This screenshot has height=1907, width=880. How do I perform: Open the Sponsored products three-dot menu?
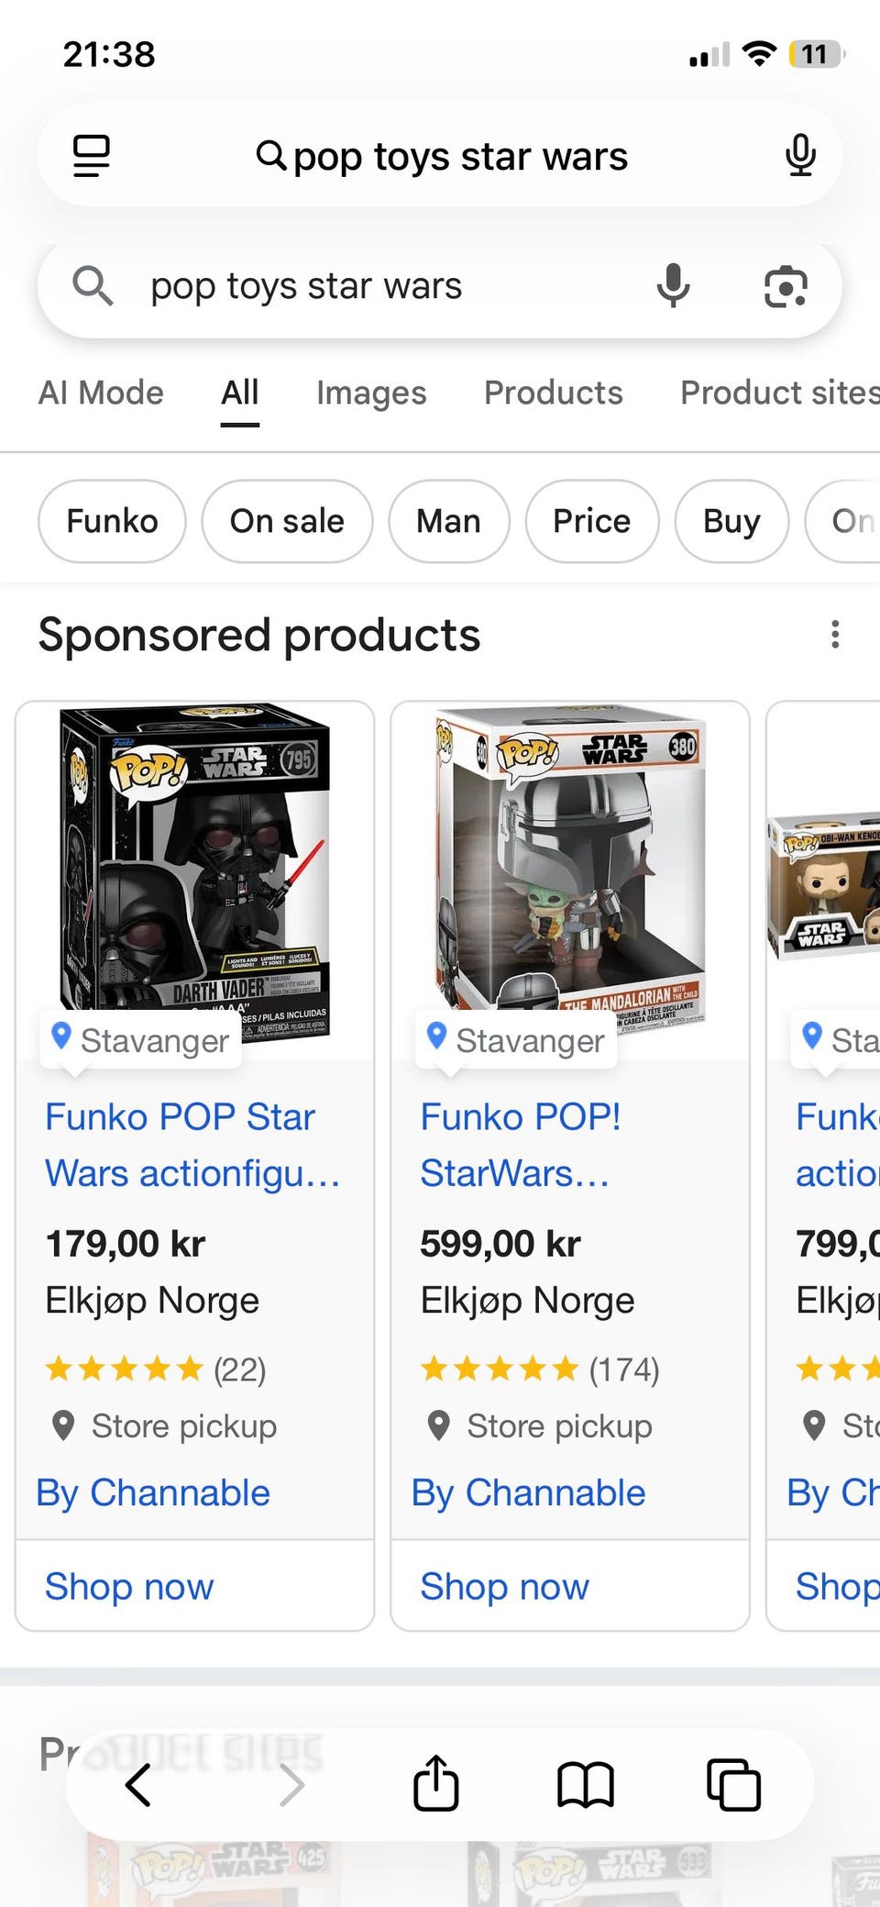click(835, 635)
